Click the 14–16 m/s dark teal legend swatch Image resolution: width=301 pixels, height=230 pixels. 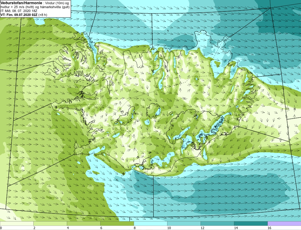coord(250,223)
